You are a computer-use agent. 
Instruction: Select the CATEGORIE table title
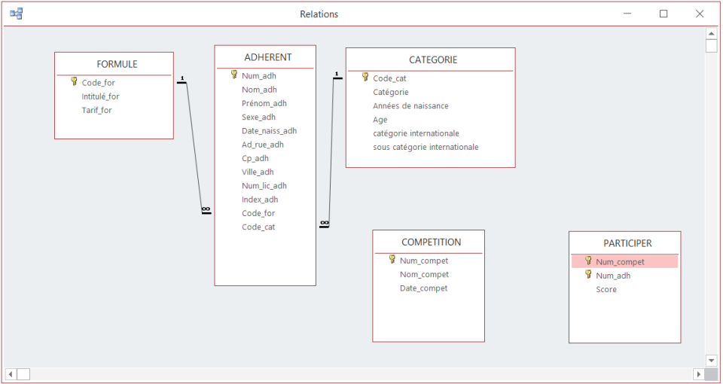pyautogui.click(x=433, y=60)
